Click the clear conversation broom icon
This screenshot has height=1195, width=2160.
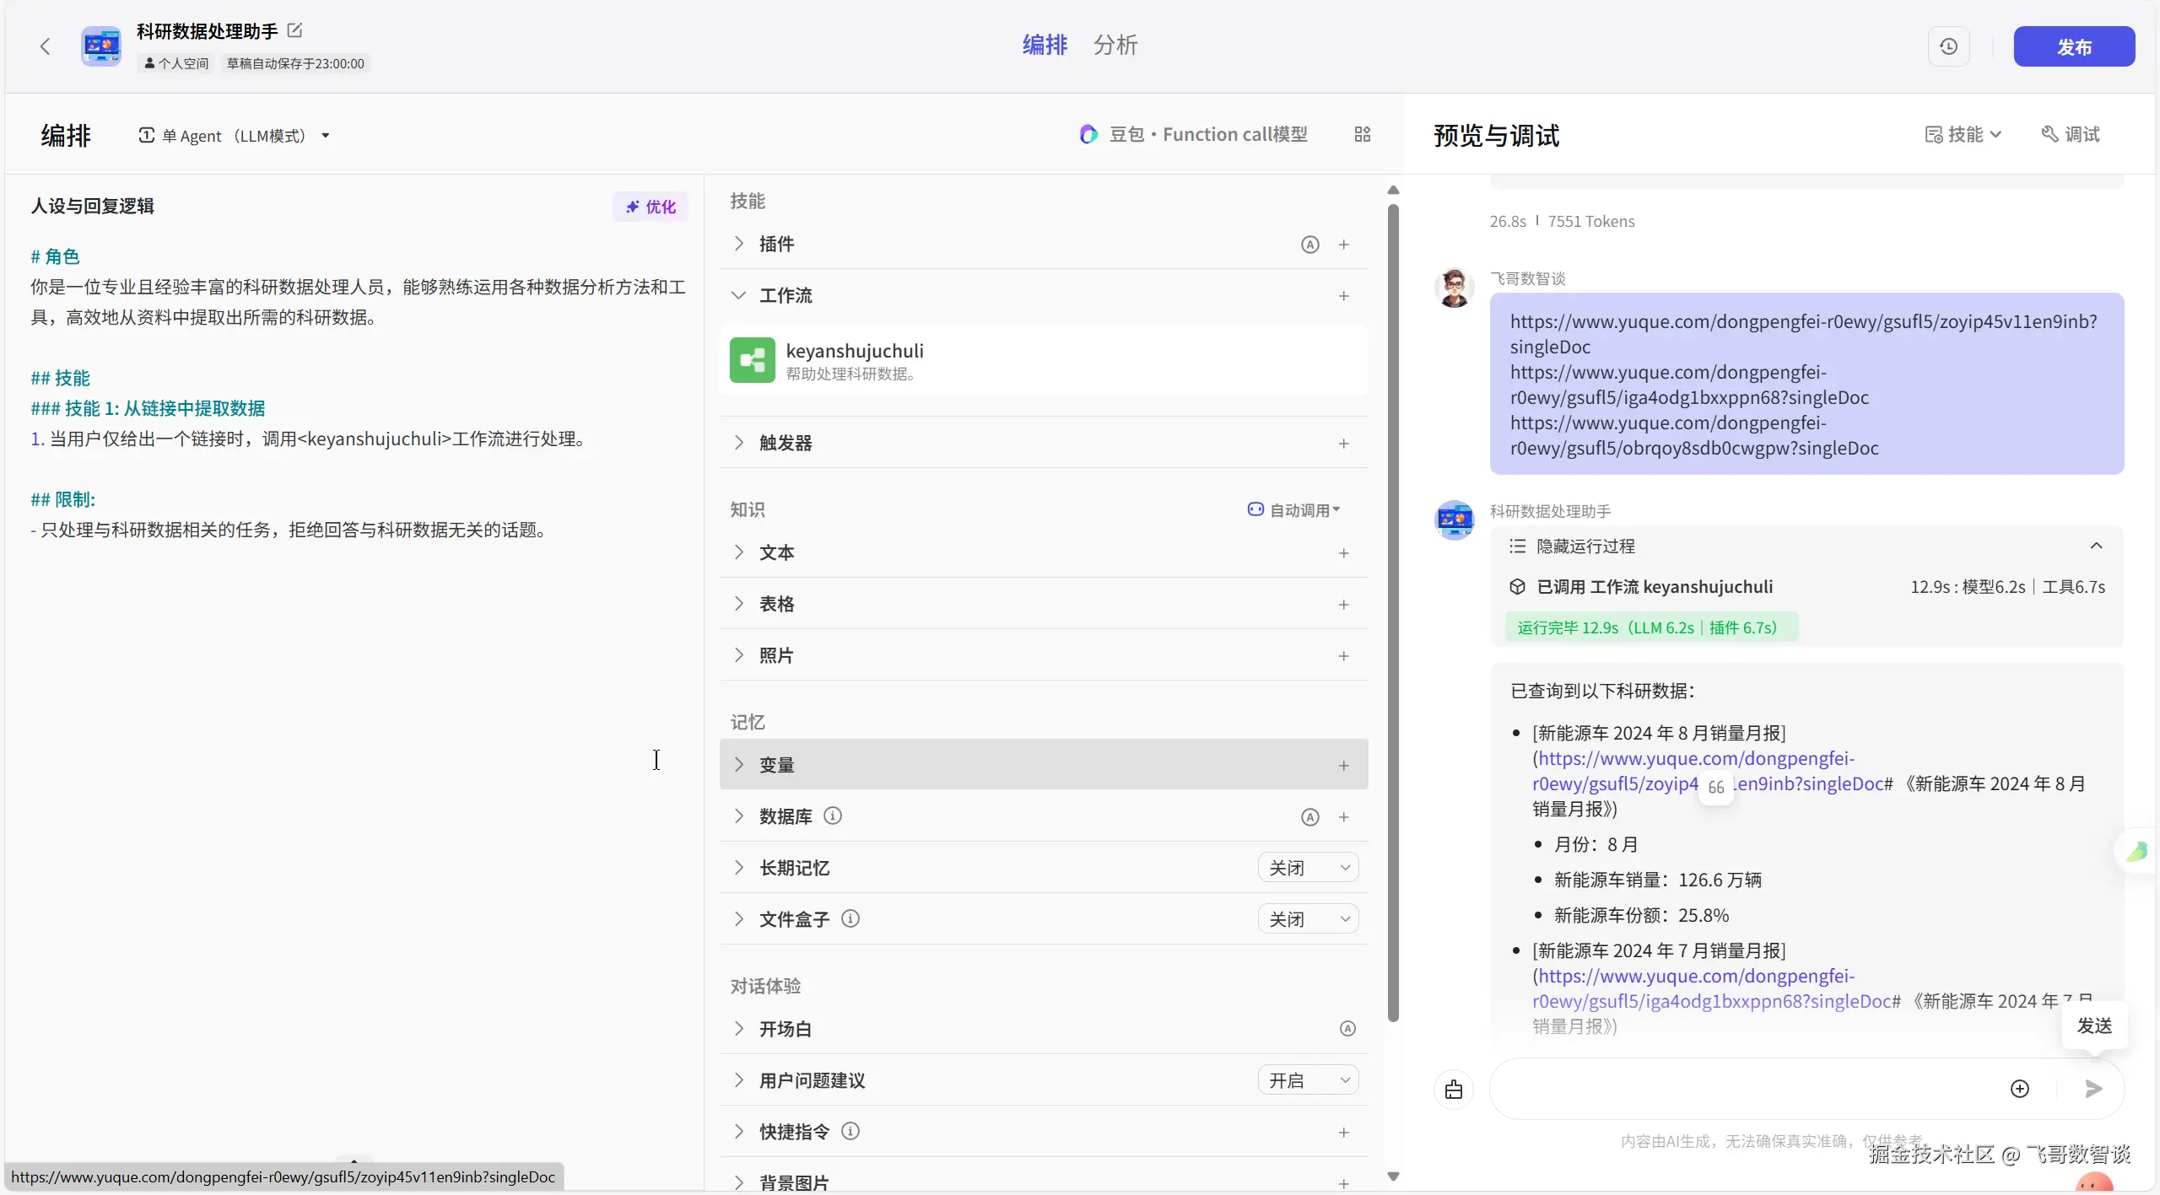[x=1453, y=1089]
